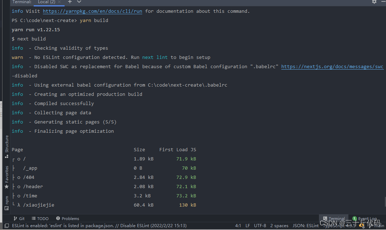Click the 'First Load JS' column header
This screenshot has width=386, height=230.
(177, 149)
